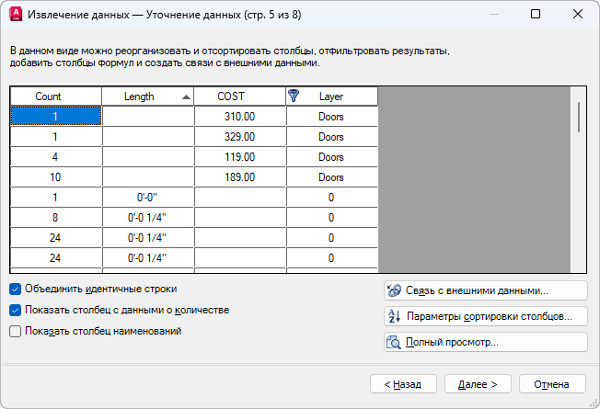Click the resize grip at dialog corner
This screenshot has width=600, height=409.
tap(594, 403)
